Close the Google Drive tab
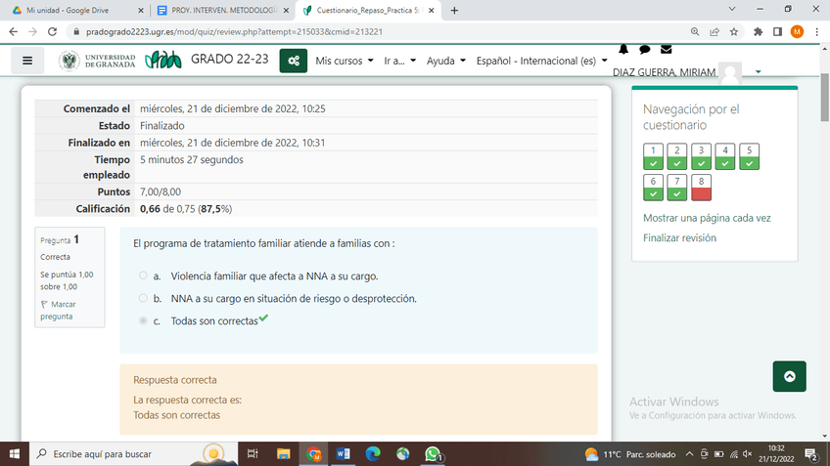Screen dimensions: 830x466 point(140,10)
